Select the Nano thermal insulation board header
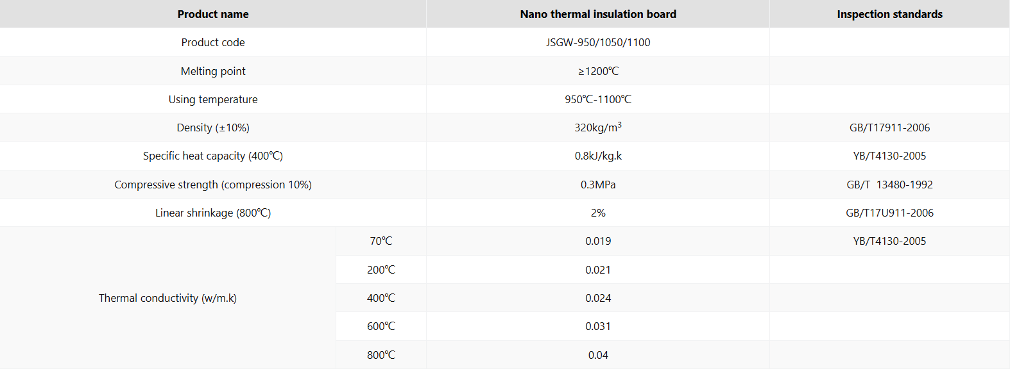This screenshot has width=1010, height=371. [x=598, y=14]
